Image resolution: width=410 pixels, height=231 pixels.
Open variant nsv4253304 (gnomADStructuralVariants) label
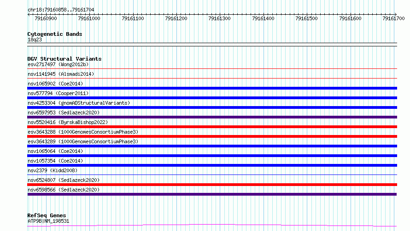(79, 103)
